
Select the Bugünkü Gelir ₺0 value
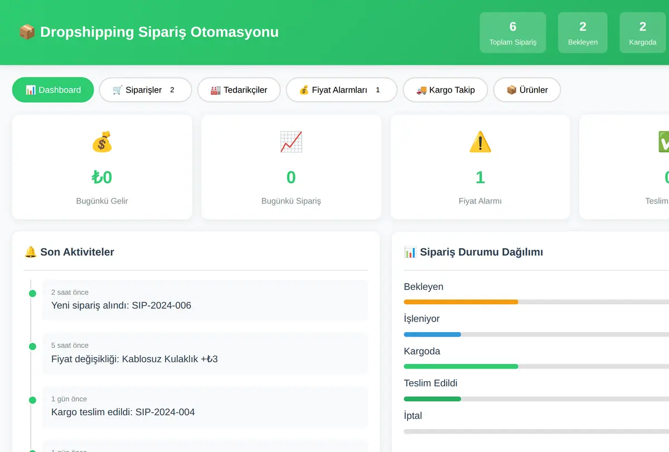[x=102, y=177]
